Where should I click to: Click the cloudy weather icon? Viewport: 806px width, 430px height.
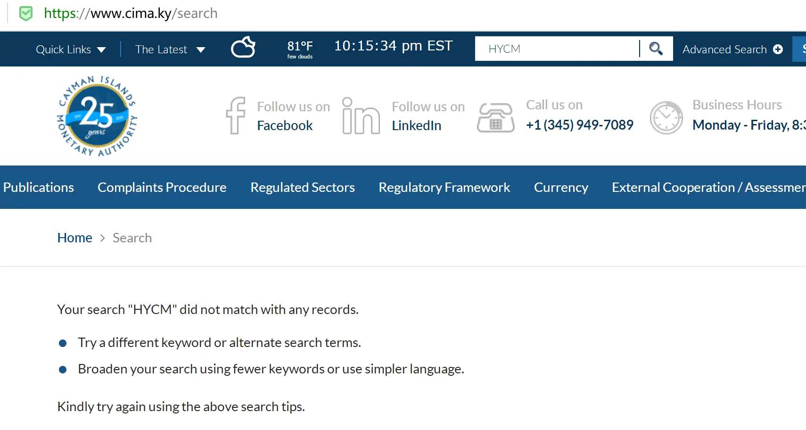coord(243,47)
